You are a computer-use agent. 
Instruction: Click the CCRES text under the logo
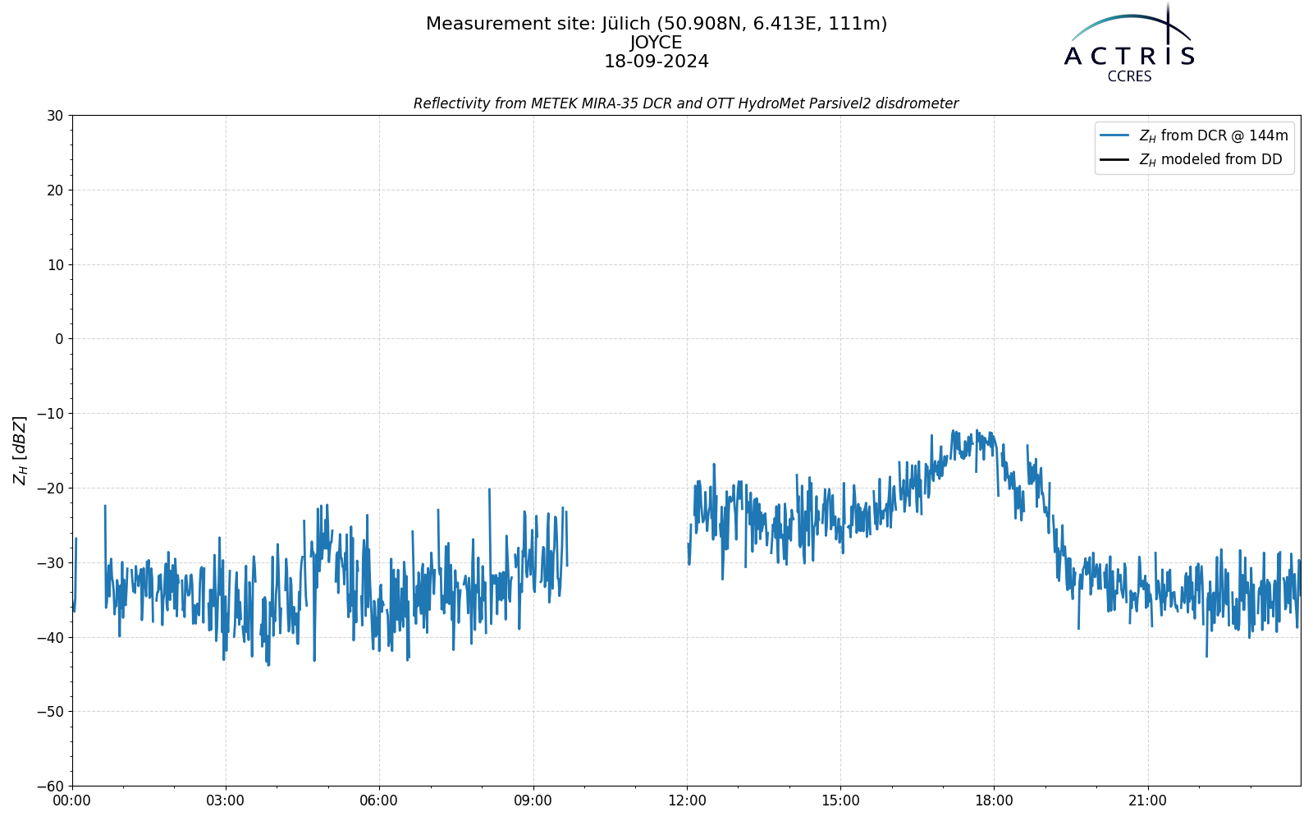(1129, 76)
